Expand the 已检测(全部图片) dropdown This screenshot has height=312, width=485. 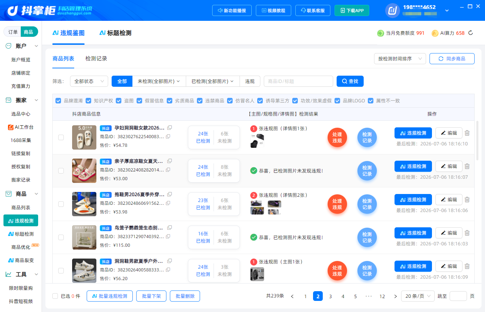coord(213,81)
